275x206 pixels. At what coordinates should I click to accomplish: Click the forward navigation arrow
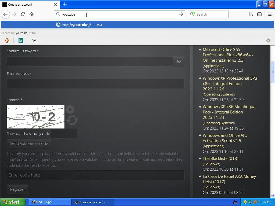(14, 14)
